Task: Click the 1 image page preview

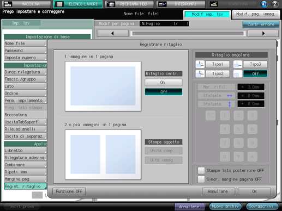Action: [x=103, y=86]
